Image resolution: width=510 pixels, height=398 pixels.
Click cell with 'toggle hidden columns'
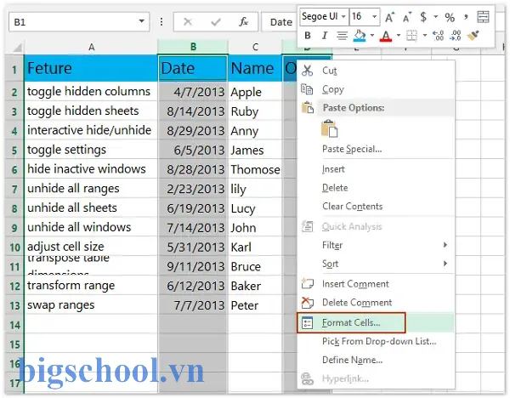click(91, 92)
